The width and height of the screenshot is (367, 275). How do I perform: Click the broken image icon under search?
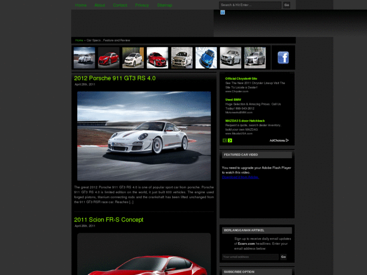223,13
